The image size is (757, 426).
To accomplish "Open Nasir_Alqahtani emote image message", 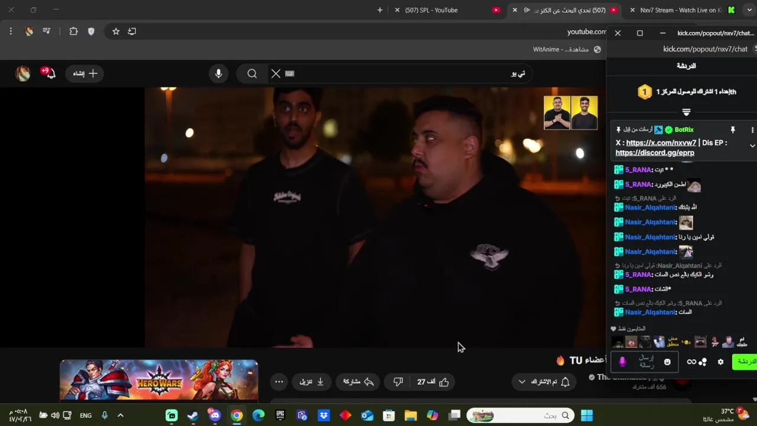I will click(686, 222).
